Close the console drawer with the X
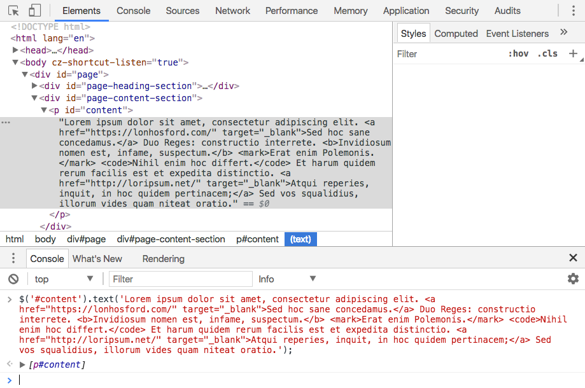Image resolution: width=585 pixels, height=388 pixels. point(573,258)
